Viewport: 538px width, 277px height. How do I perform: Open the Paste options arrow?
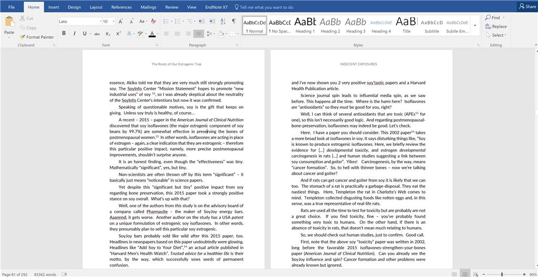tap(9, 37)
